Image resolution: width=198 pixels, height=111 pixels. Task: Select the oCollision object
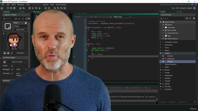point(171,59)
